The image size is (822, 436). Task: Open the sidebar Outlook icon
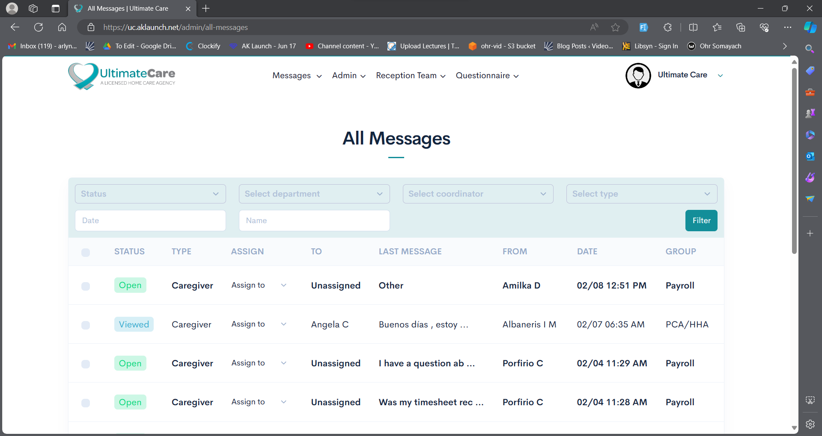click(810, 156)
